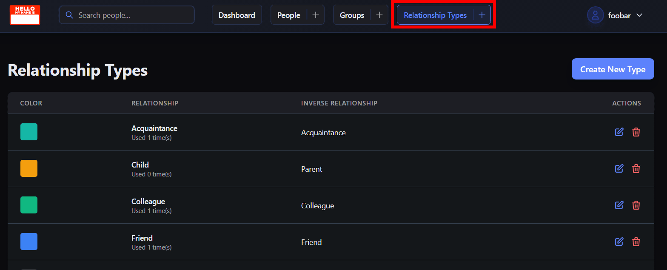Focus the Search people input field
The image size is (667, 270).
pos(132,15)
